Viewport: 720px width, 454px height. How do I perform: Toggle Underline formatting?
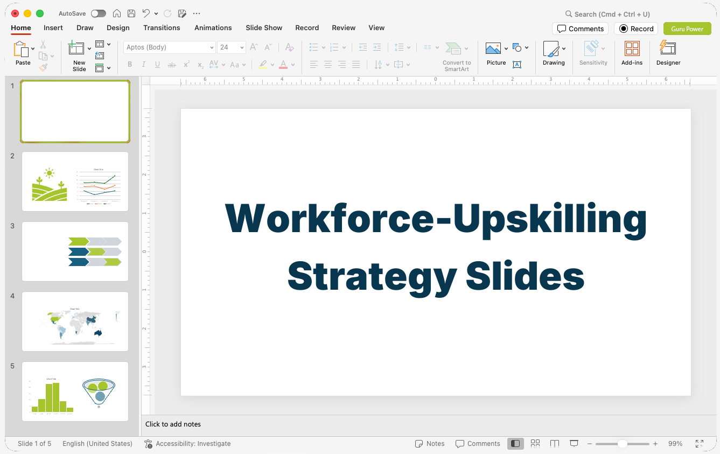(157, 65)
